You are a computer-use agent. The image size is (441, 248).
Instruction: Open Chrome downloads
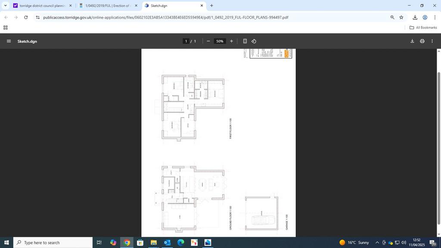pos(415,17)
